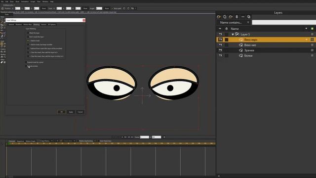Open the Motion Graph timeline tab
Viewport: 316px width, 178px height.
[31, 141]
